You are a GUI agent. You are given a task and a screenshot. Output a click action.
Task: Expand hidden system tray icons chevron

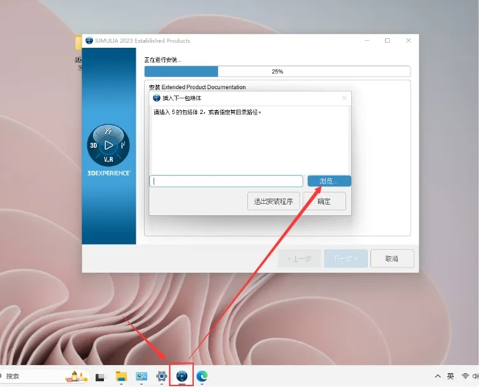(438, 376)
